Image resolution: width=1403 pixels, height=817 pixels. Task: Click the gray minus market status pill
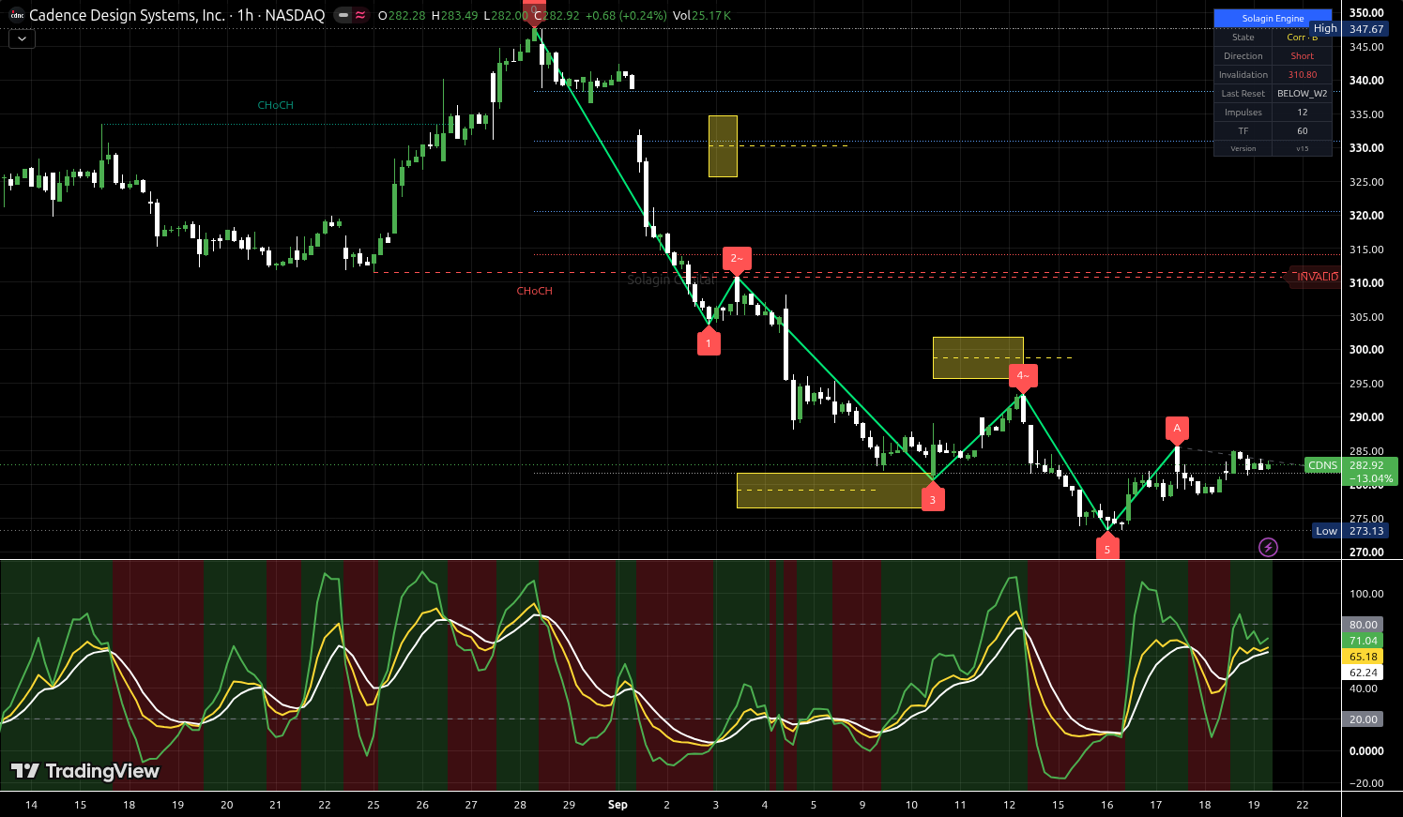(x=343, y=15)
